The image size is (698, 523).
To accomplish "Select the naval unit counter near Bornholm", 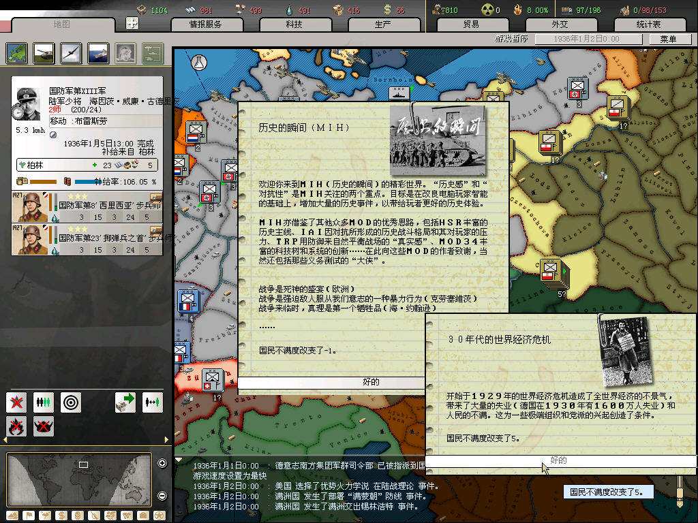I will (x=399, y=94).
